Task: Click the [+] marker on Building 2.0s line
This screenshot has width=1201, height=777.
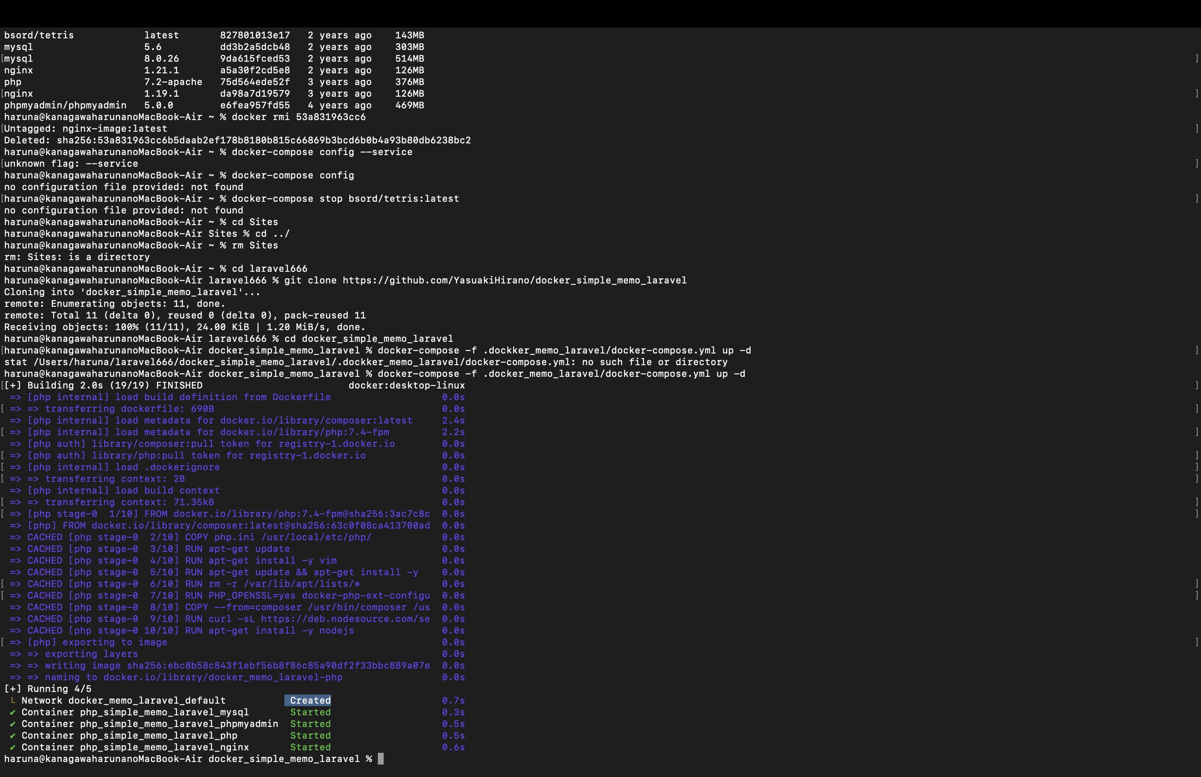Action: pos(13,386)
